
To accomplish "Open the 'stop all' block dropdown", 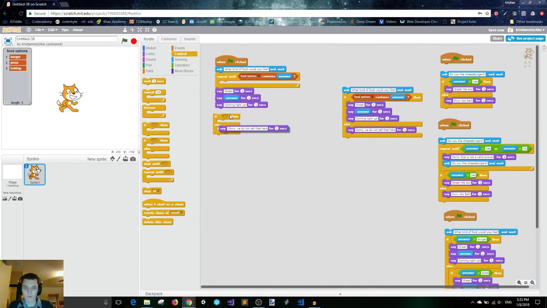I will pos(158,191).
